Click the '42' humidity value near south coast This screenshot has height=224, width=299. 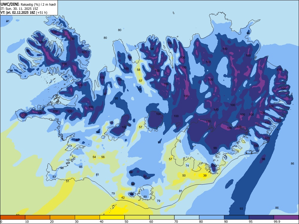coord(123,197)
